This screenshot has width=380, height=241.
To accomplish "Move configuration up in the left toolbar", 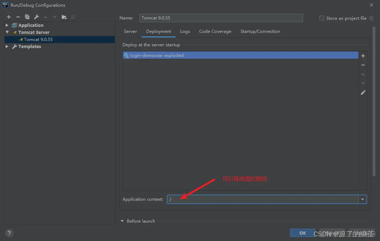I will (46, 17).
